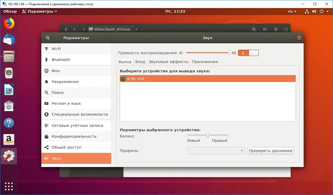Image resolution: width=333 pixels, height=195 pixels.
Task: Open Конфиденциальность settings
Action: pyautogui.click(x=76, y=136)
